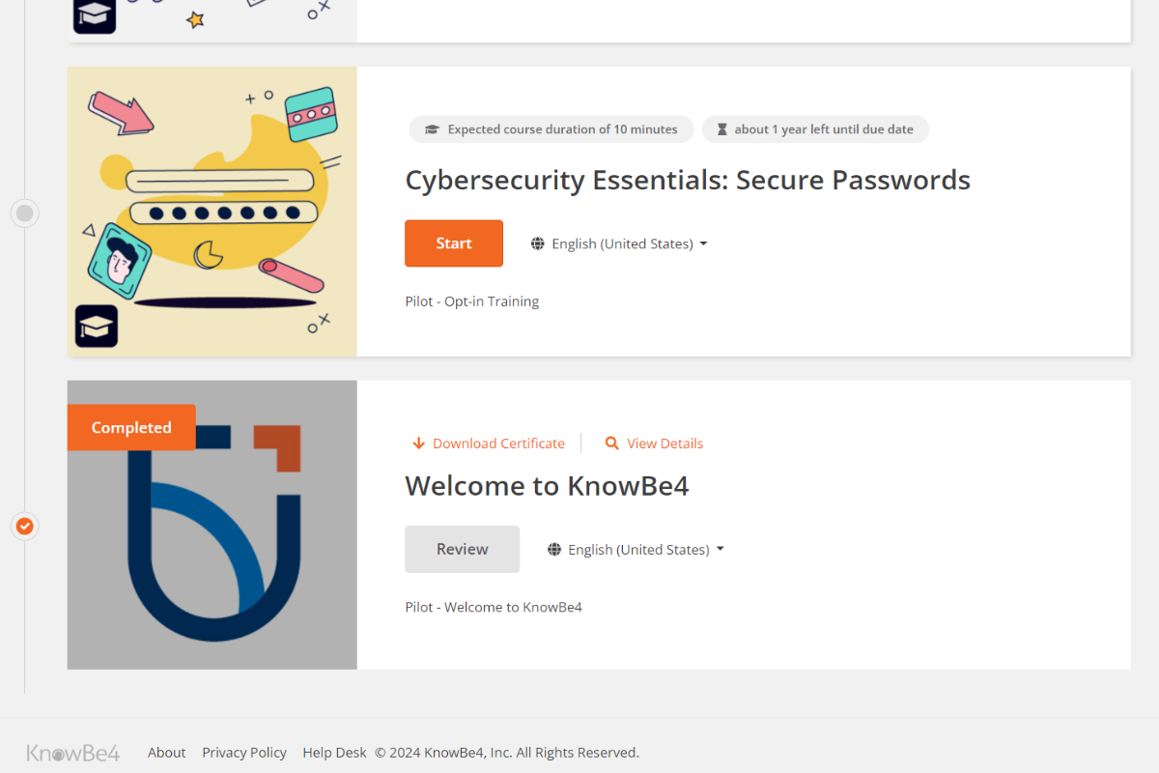
Task: Click the KnowBe4 logo in the footer
Action: [x=73, y=753]
